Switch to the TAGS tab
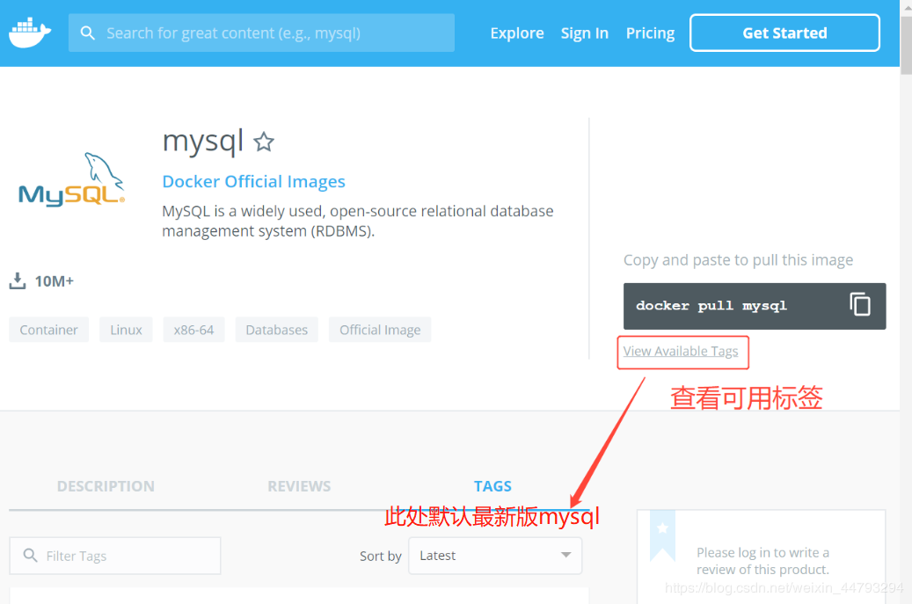The width and height of the screenshot is (912, 604). click(x=492, y=486)
